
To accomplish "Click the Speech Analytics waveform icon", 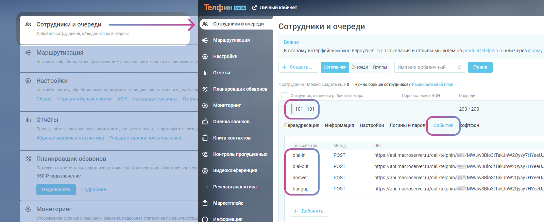I will pos(205,187).
